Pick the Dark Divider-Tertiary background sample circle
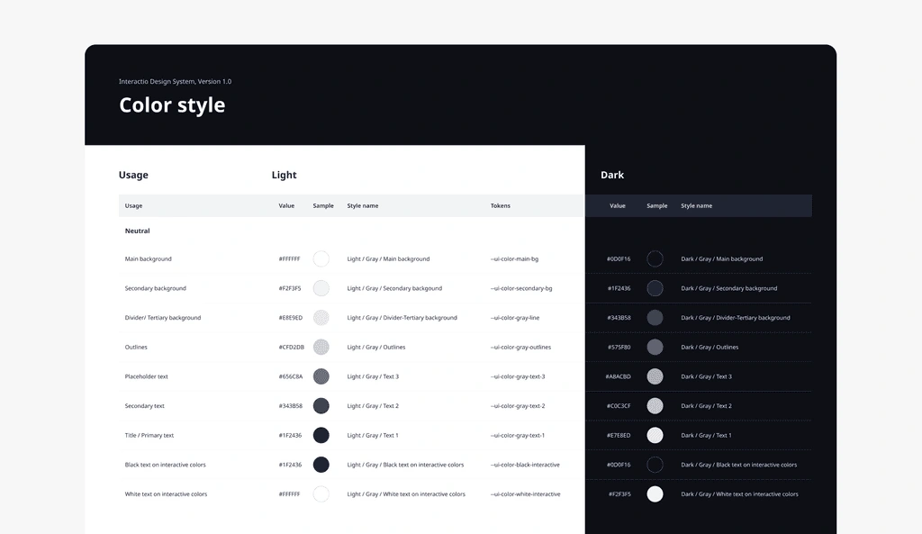This screenshot has width=922, height=534. pyautogui.click(x=655, y=318)
